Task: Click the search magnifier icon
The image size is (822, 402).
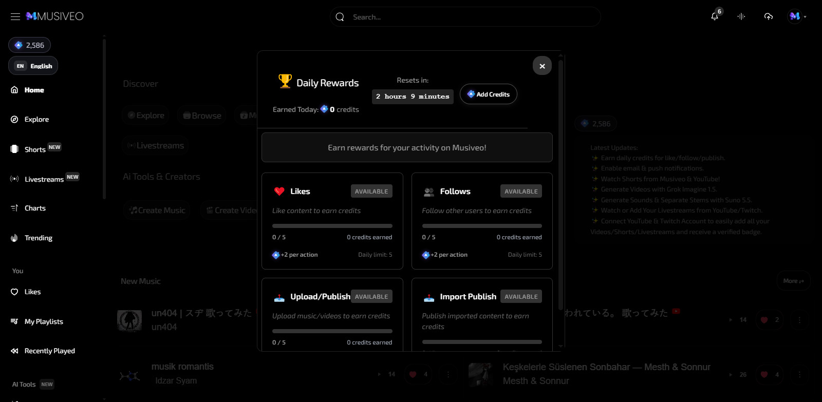Action: (340, 17)
